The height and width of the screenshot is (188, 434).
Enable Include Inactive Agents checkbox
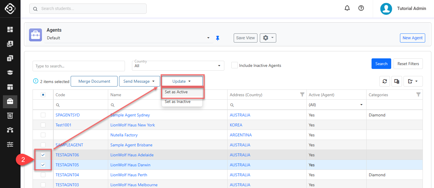234,65
